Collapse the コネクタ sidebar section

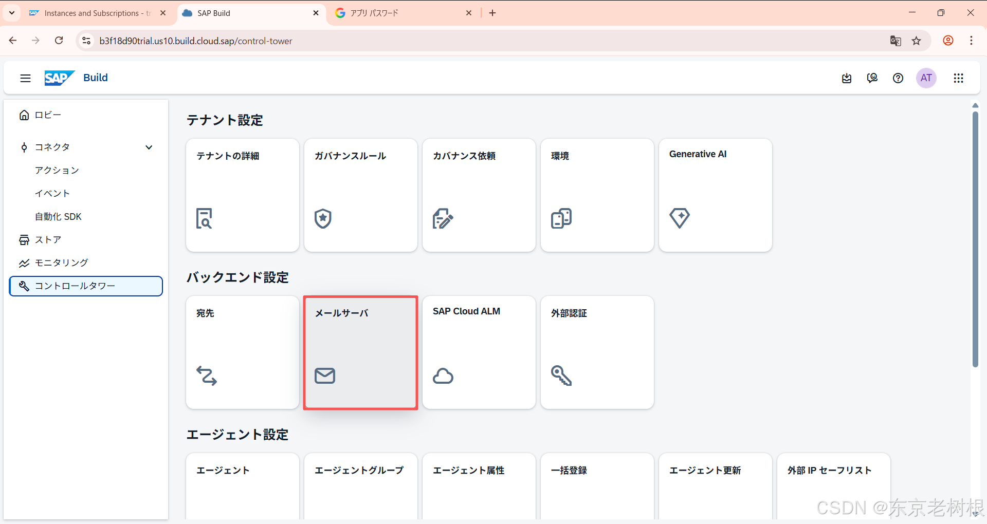[149, 147]
